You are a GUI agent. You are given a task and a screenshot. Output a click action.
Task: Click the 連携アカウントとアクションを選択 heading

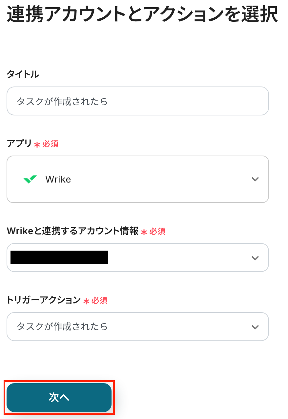coord(142,15)
